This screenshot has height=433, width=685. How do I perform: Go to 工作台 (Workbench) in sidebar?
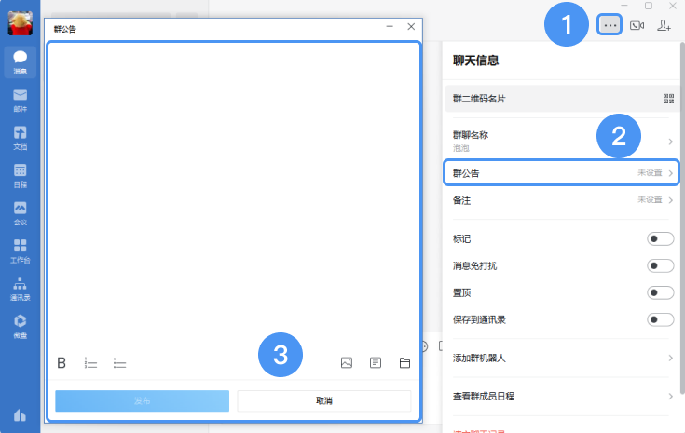(20, 250)
